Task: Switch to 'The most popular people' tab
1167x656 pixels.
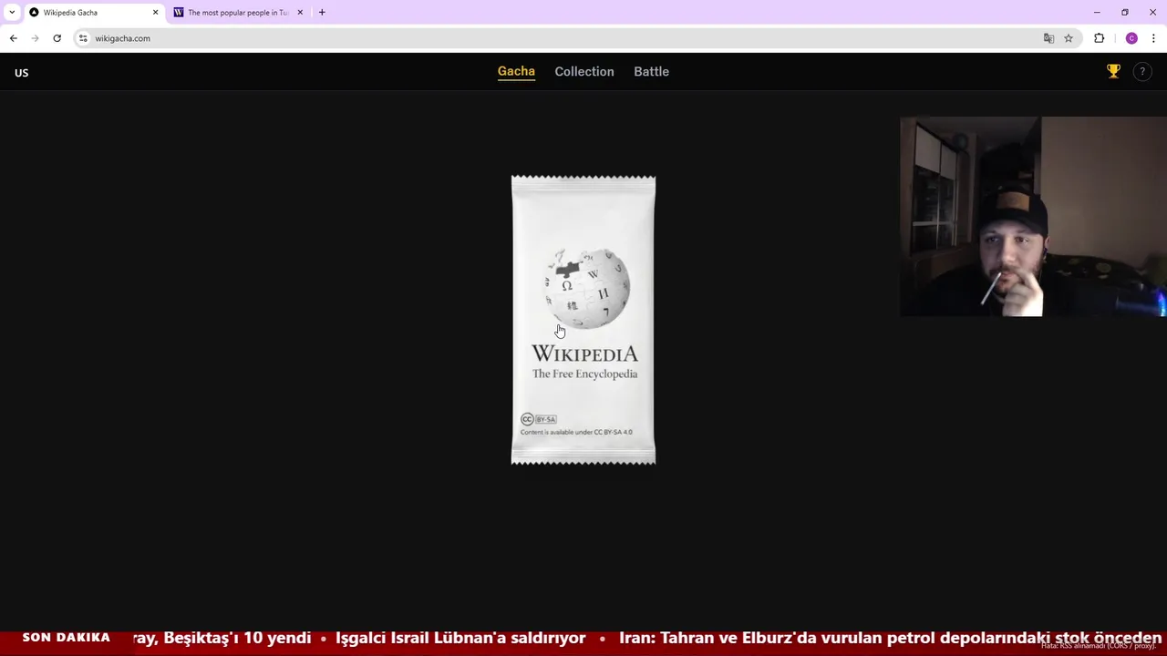Action: point(239,13)
